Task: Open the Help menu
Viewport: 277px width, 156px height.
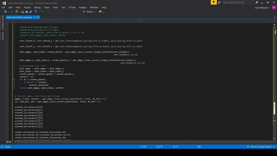Action: [104, 7]
